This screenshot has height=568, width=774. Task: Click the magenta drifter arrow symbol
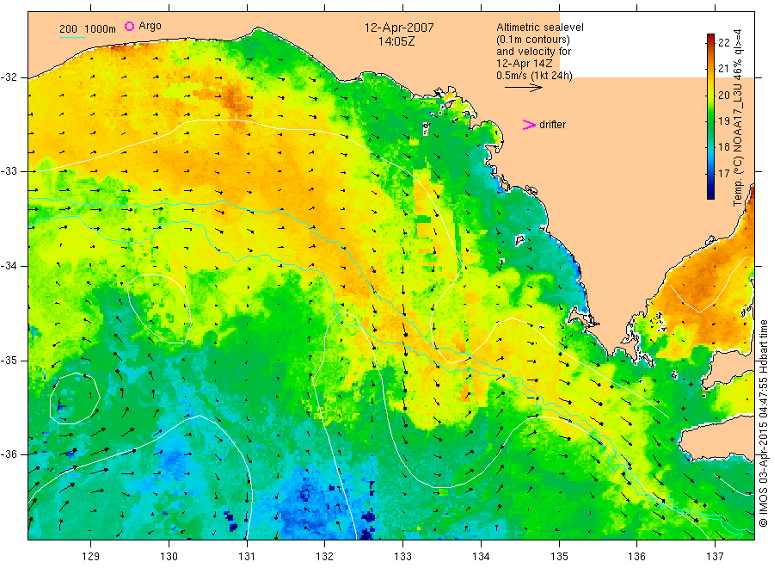[x=529, y=125]
